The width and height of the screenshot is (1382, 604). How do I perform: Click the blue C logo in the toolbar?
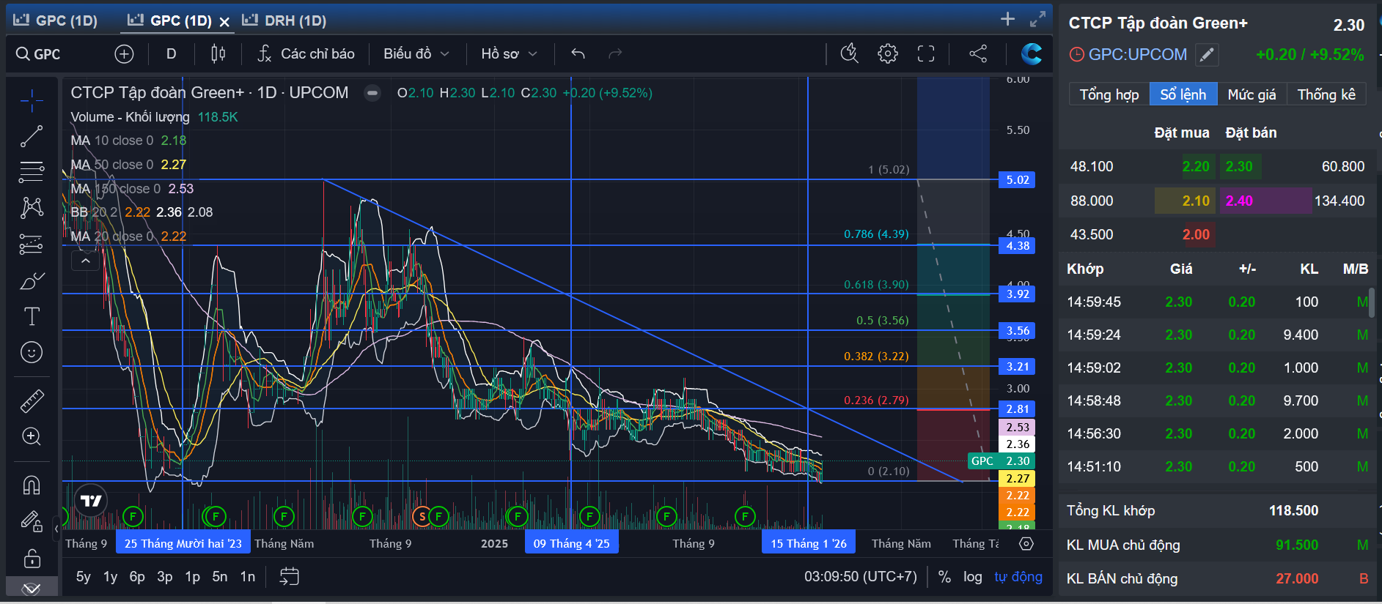1032,53
